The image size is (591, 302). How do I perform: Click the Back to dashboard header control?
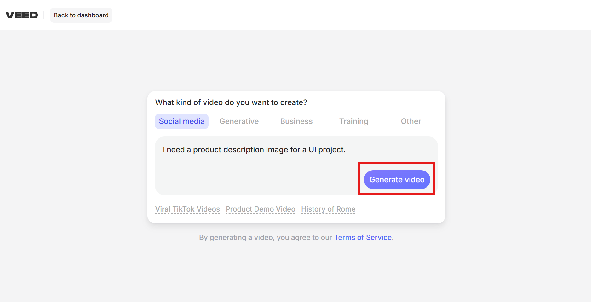[81, 15]
